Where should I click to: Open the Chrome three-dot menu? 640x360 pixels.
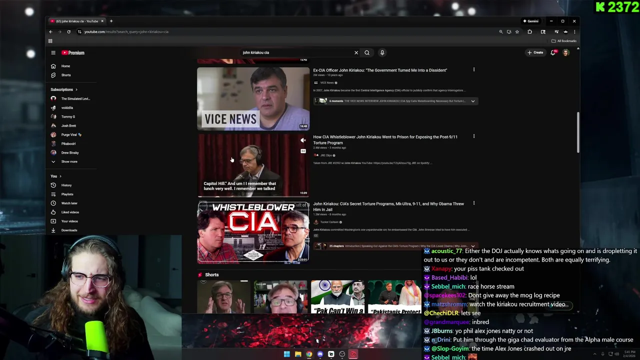[574, 31]
